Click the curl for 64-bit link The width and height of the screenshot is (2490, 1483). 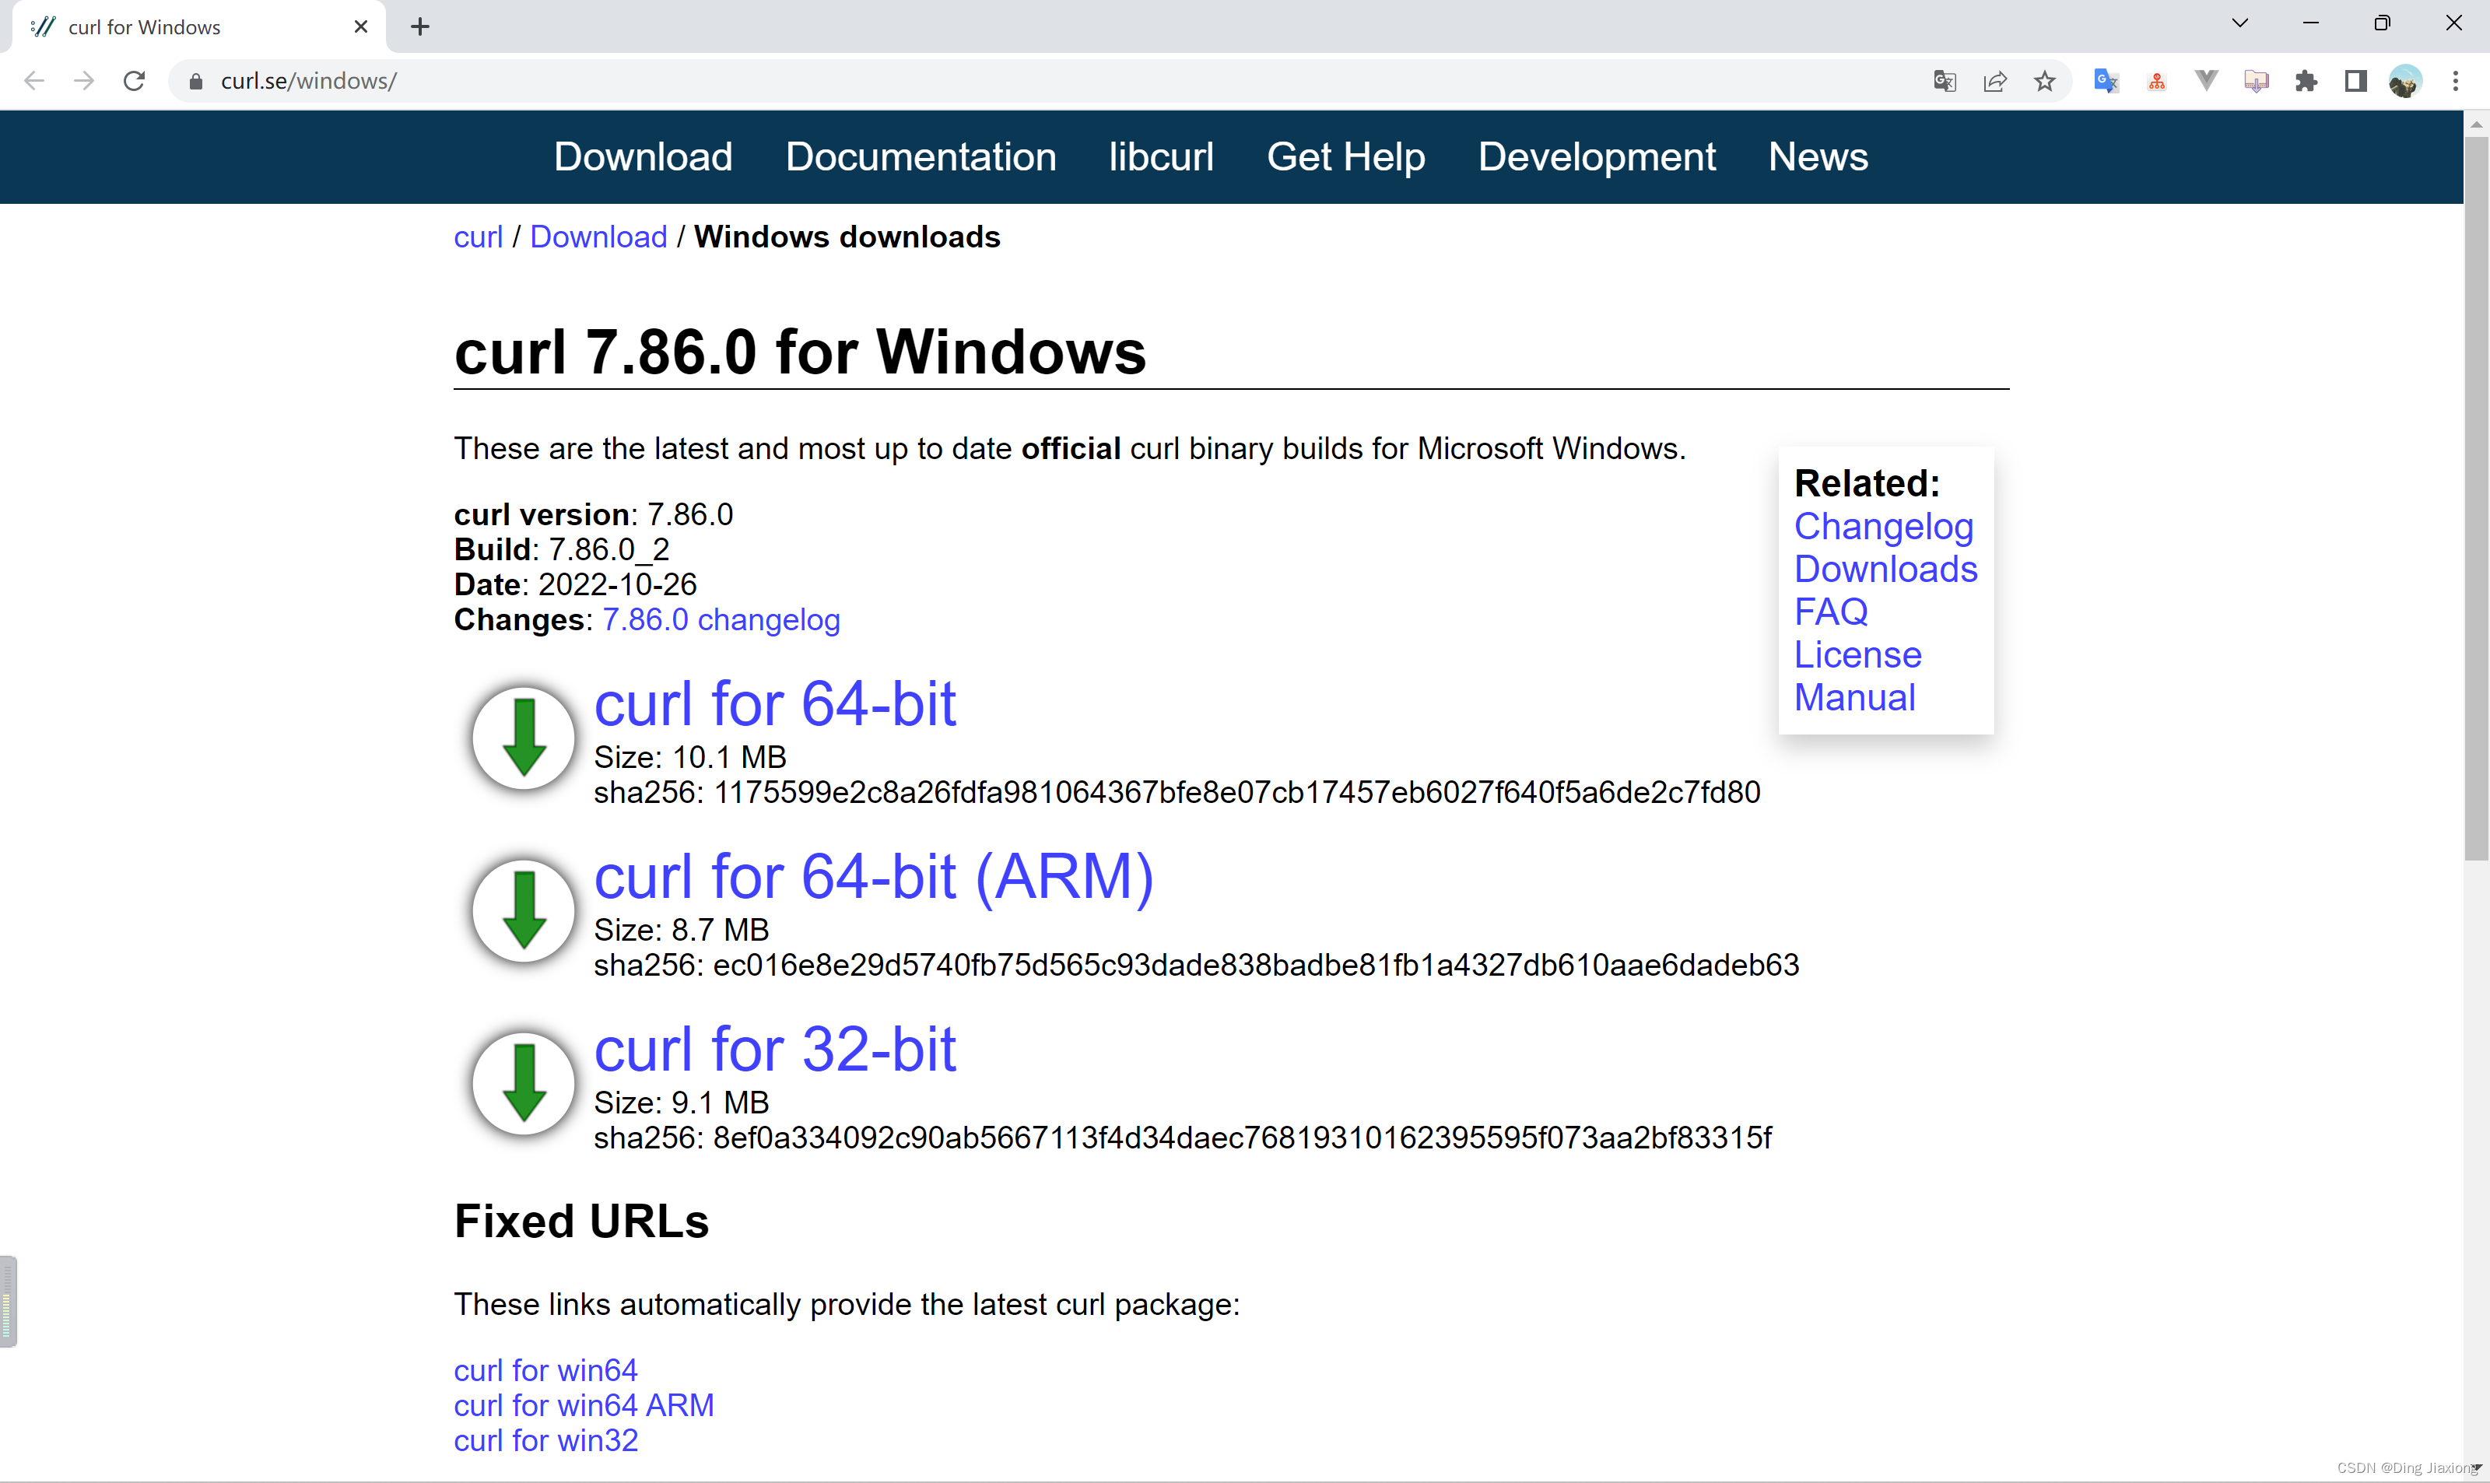pyautogui.click(x=774, y=703)
